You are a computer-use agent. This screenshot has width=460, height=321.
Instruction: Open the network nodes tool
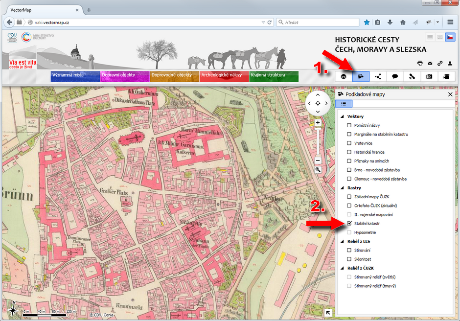pyautogui.click(x=378, y=77)
